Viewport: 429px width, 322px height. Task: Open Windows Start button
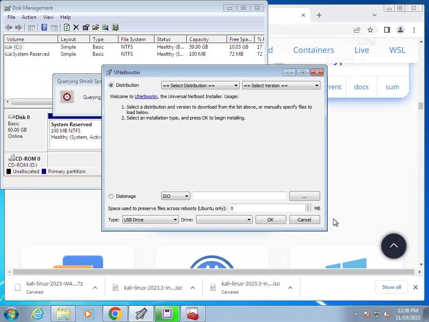tap(11, 314)
